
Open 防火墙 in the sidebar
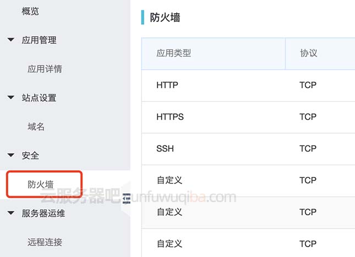pyautogui.click(x=41, y=185)
